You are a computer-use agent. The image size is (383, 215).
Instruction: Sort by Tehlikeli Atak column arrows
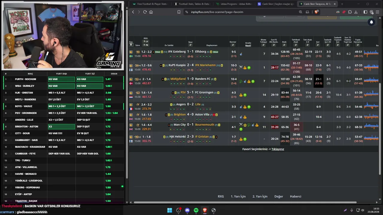click(x=296, y=45)
